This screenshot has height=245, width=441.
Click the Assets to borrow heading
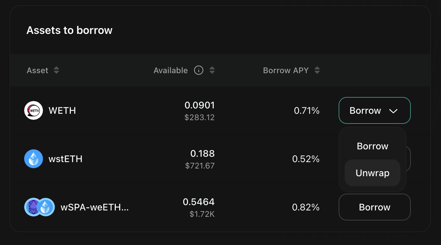pyautogui.click(x=69, y=30)
